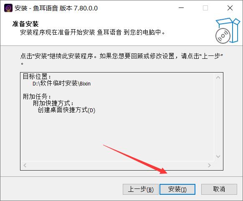Click the left arrow of horizontal scrollbar
The width and height of the screenshot is (243, 201).
[25, 166]
